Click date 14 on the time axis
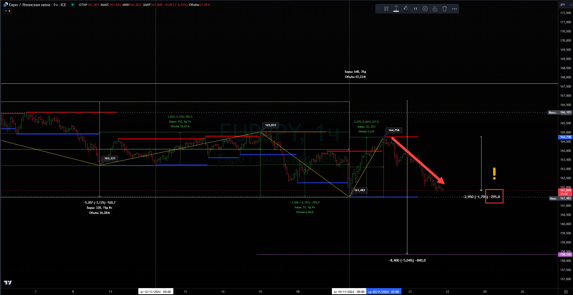The image size is (573, 295). click(x=223, y=292)
